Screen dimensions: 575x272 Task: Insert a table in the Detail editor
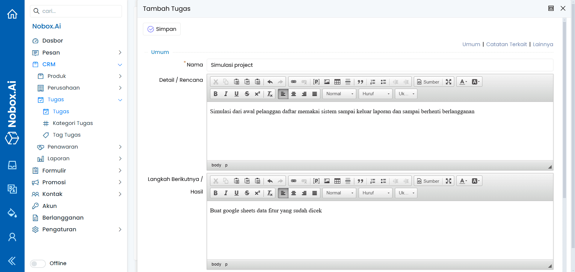pos(337,81)
